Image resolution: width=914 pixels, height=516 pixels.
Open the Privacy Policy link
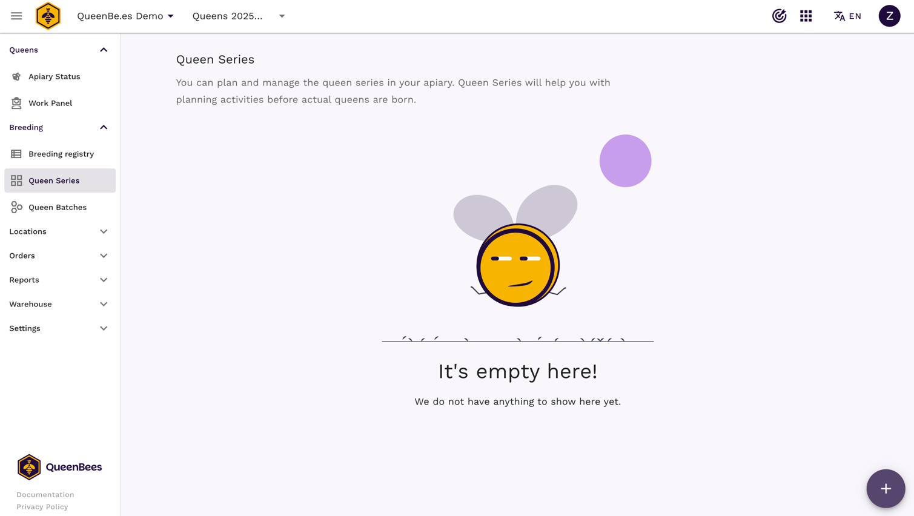pyautogui.click(x=42, y=507)
